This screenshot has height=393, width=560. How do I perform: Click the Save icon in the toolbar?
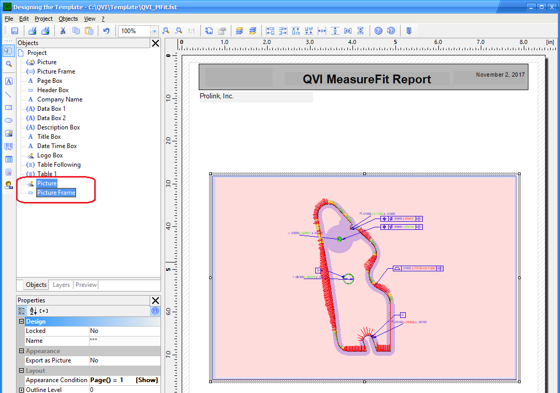coord(14,31)
